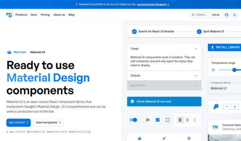241x141 pixels.
Task: Collapse the Usage accordion
Action: (x=164, y=49)
